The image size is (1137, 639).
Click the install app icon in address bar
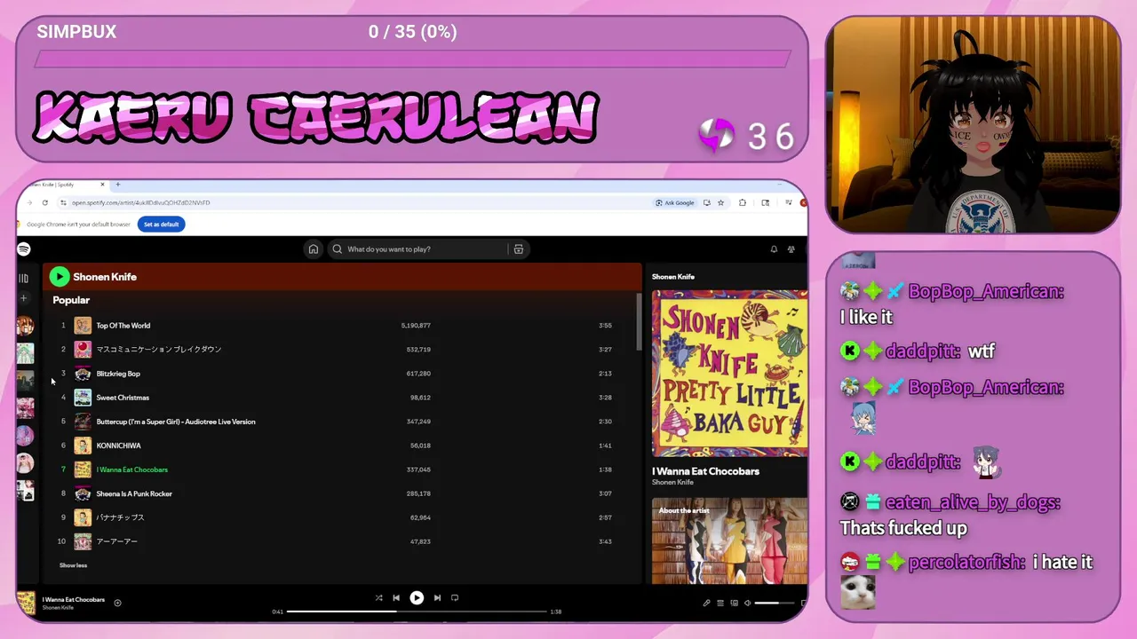[x=707, y=202]
